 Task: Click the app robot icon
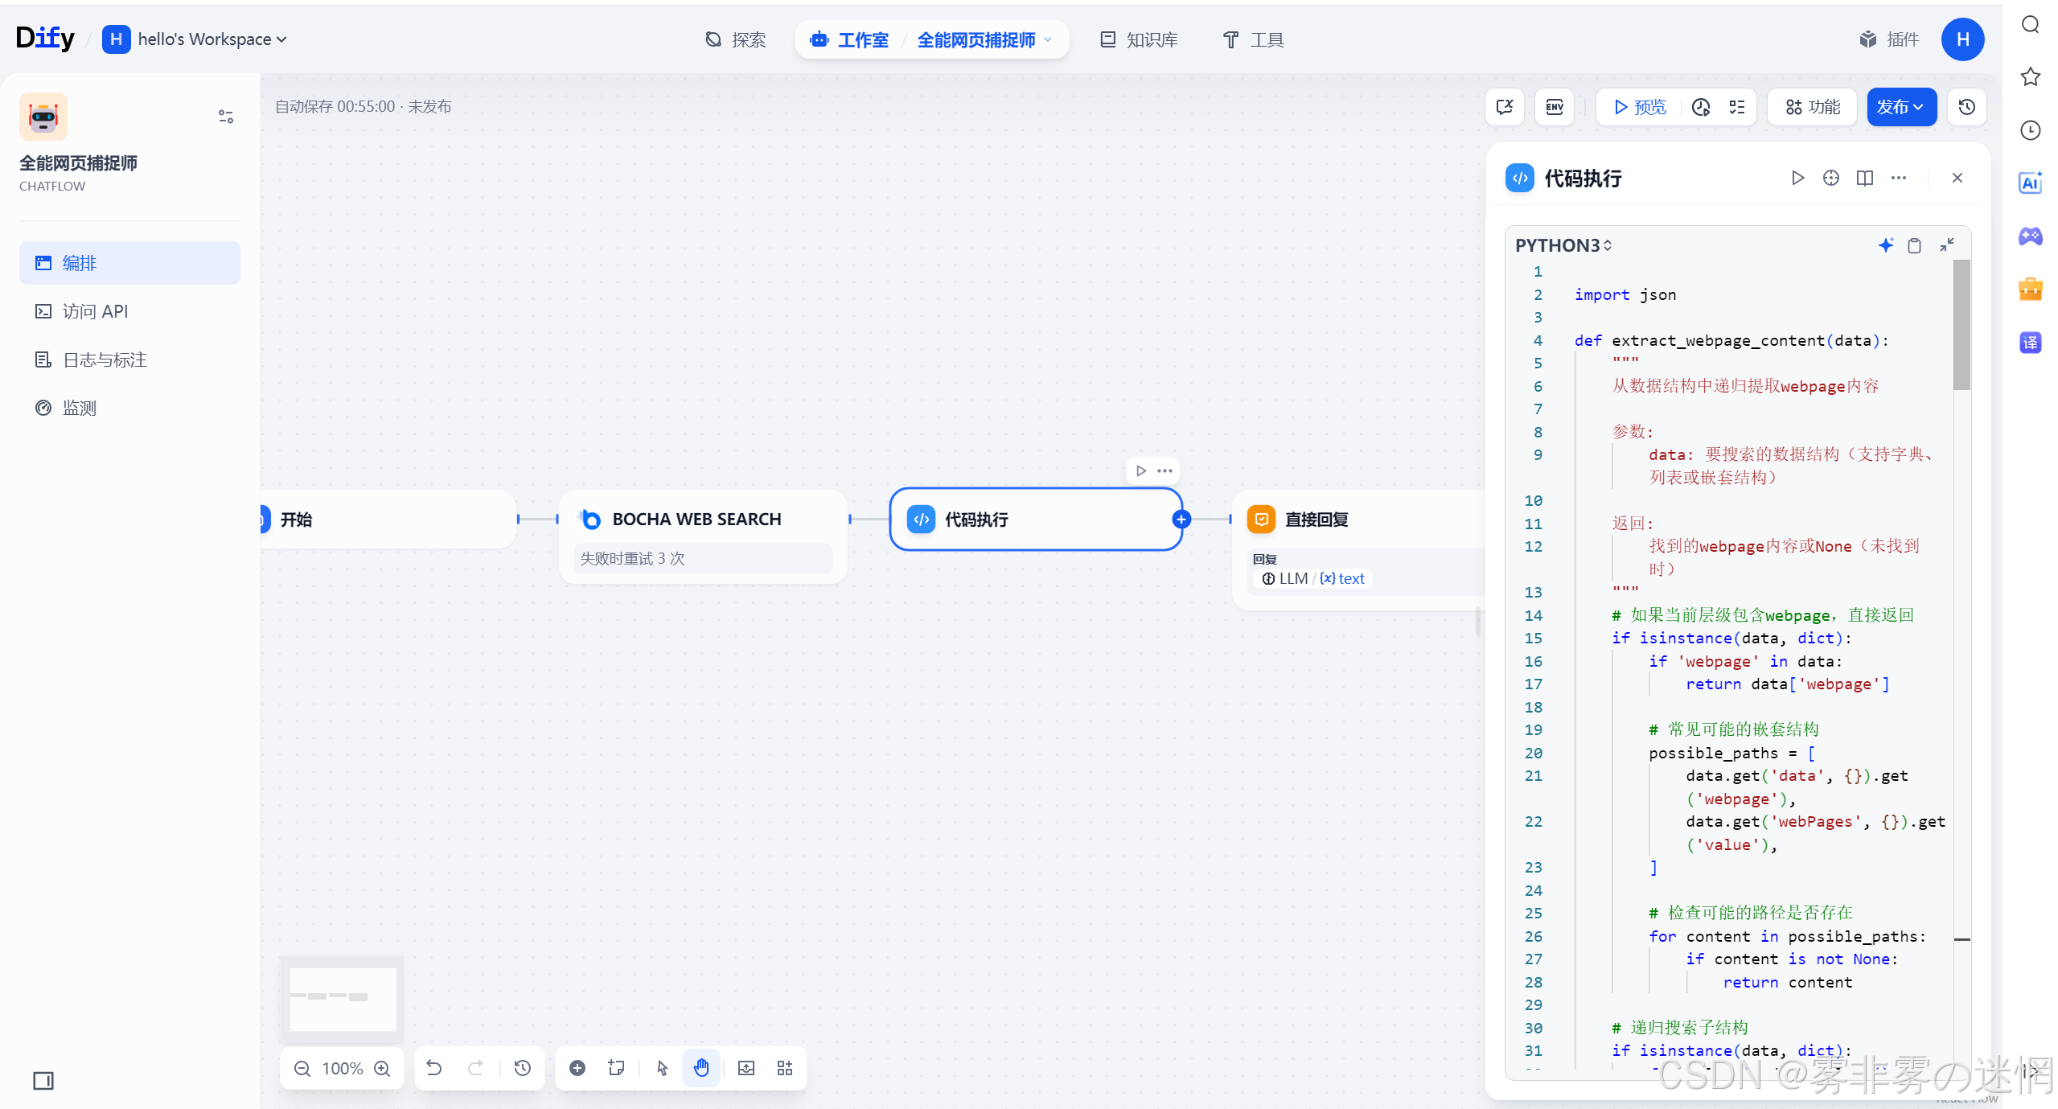coord(43,117)
